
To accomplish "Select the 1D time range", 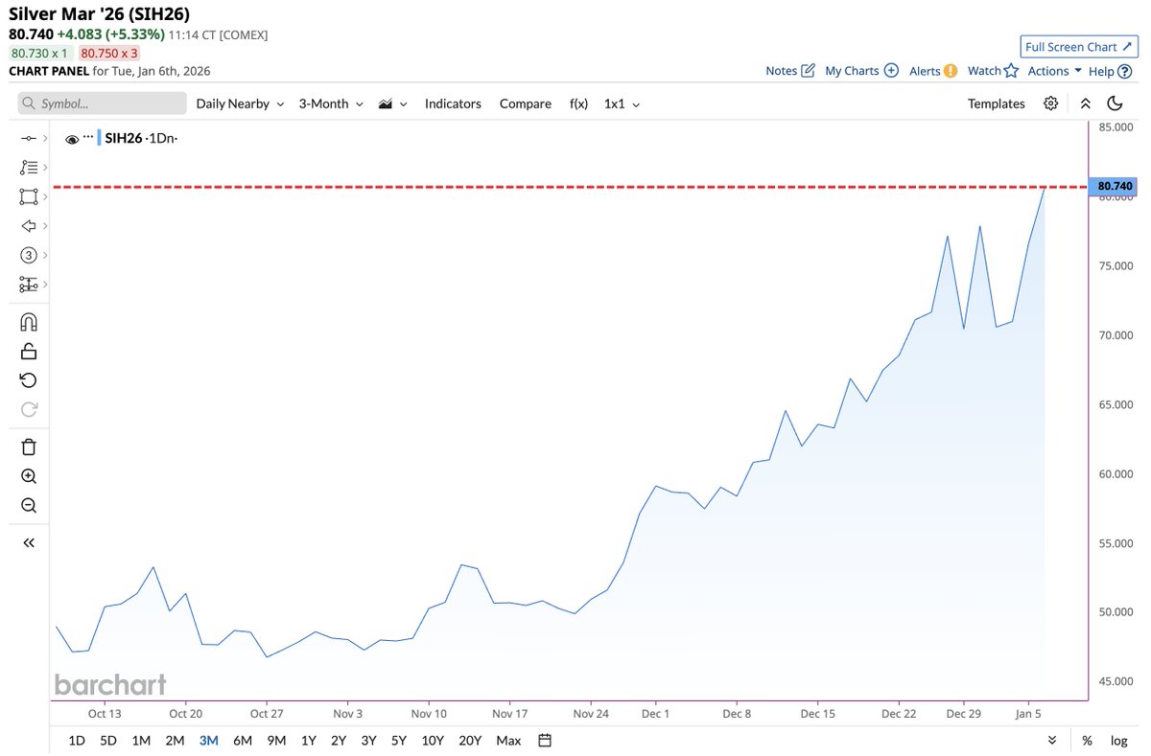I will coord(78,740).
